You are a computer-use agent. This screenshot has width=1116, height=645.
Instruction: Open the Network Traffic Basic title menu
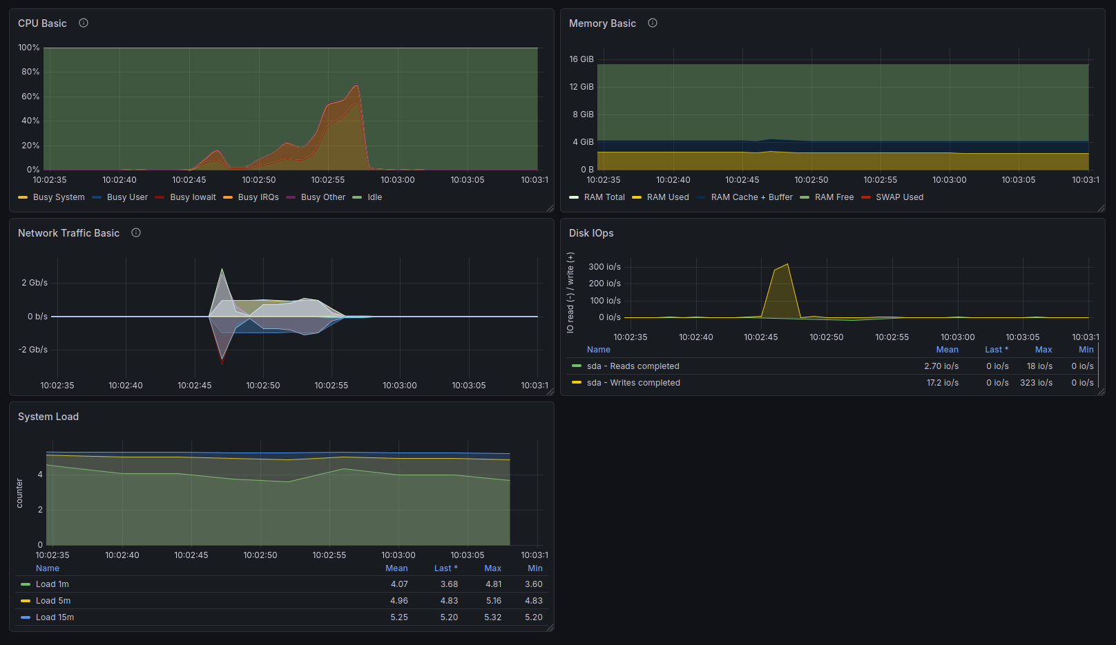(x=68, y=233)
